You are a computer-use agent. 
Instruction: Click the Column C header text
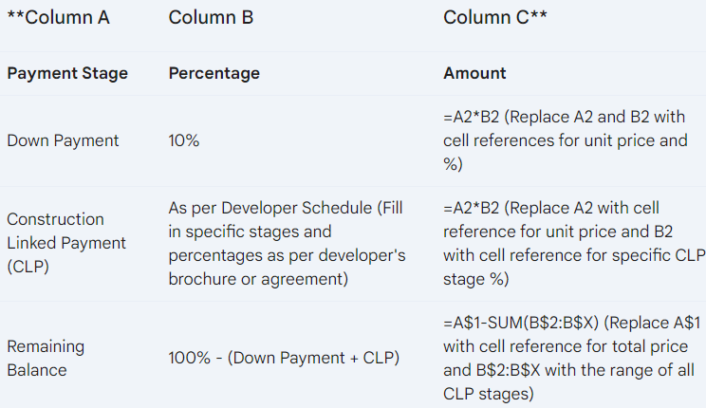click(494, 18)
